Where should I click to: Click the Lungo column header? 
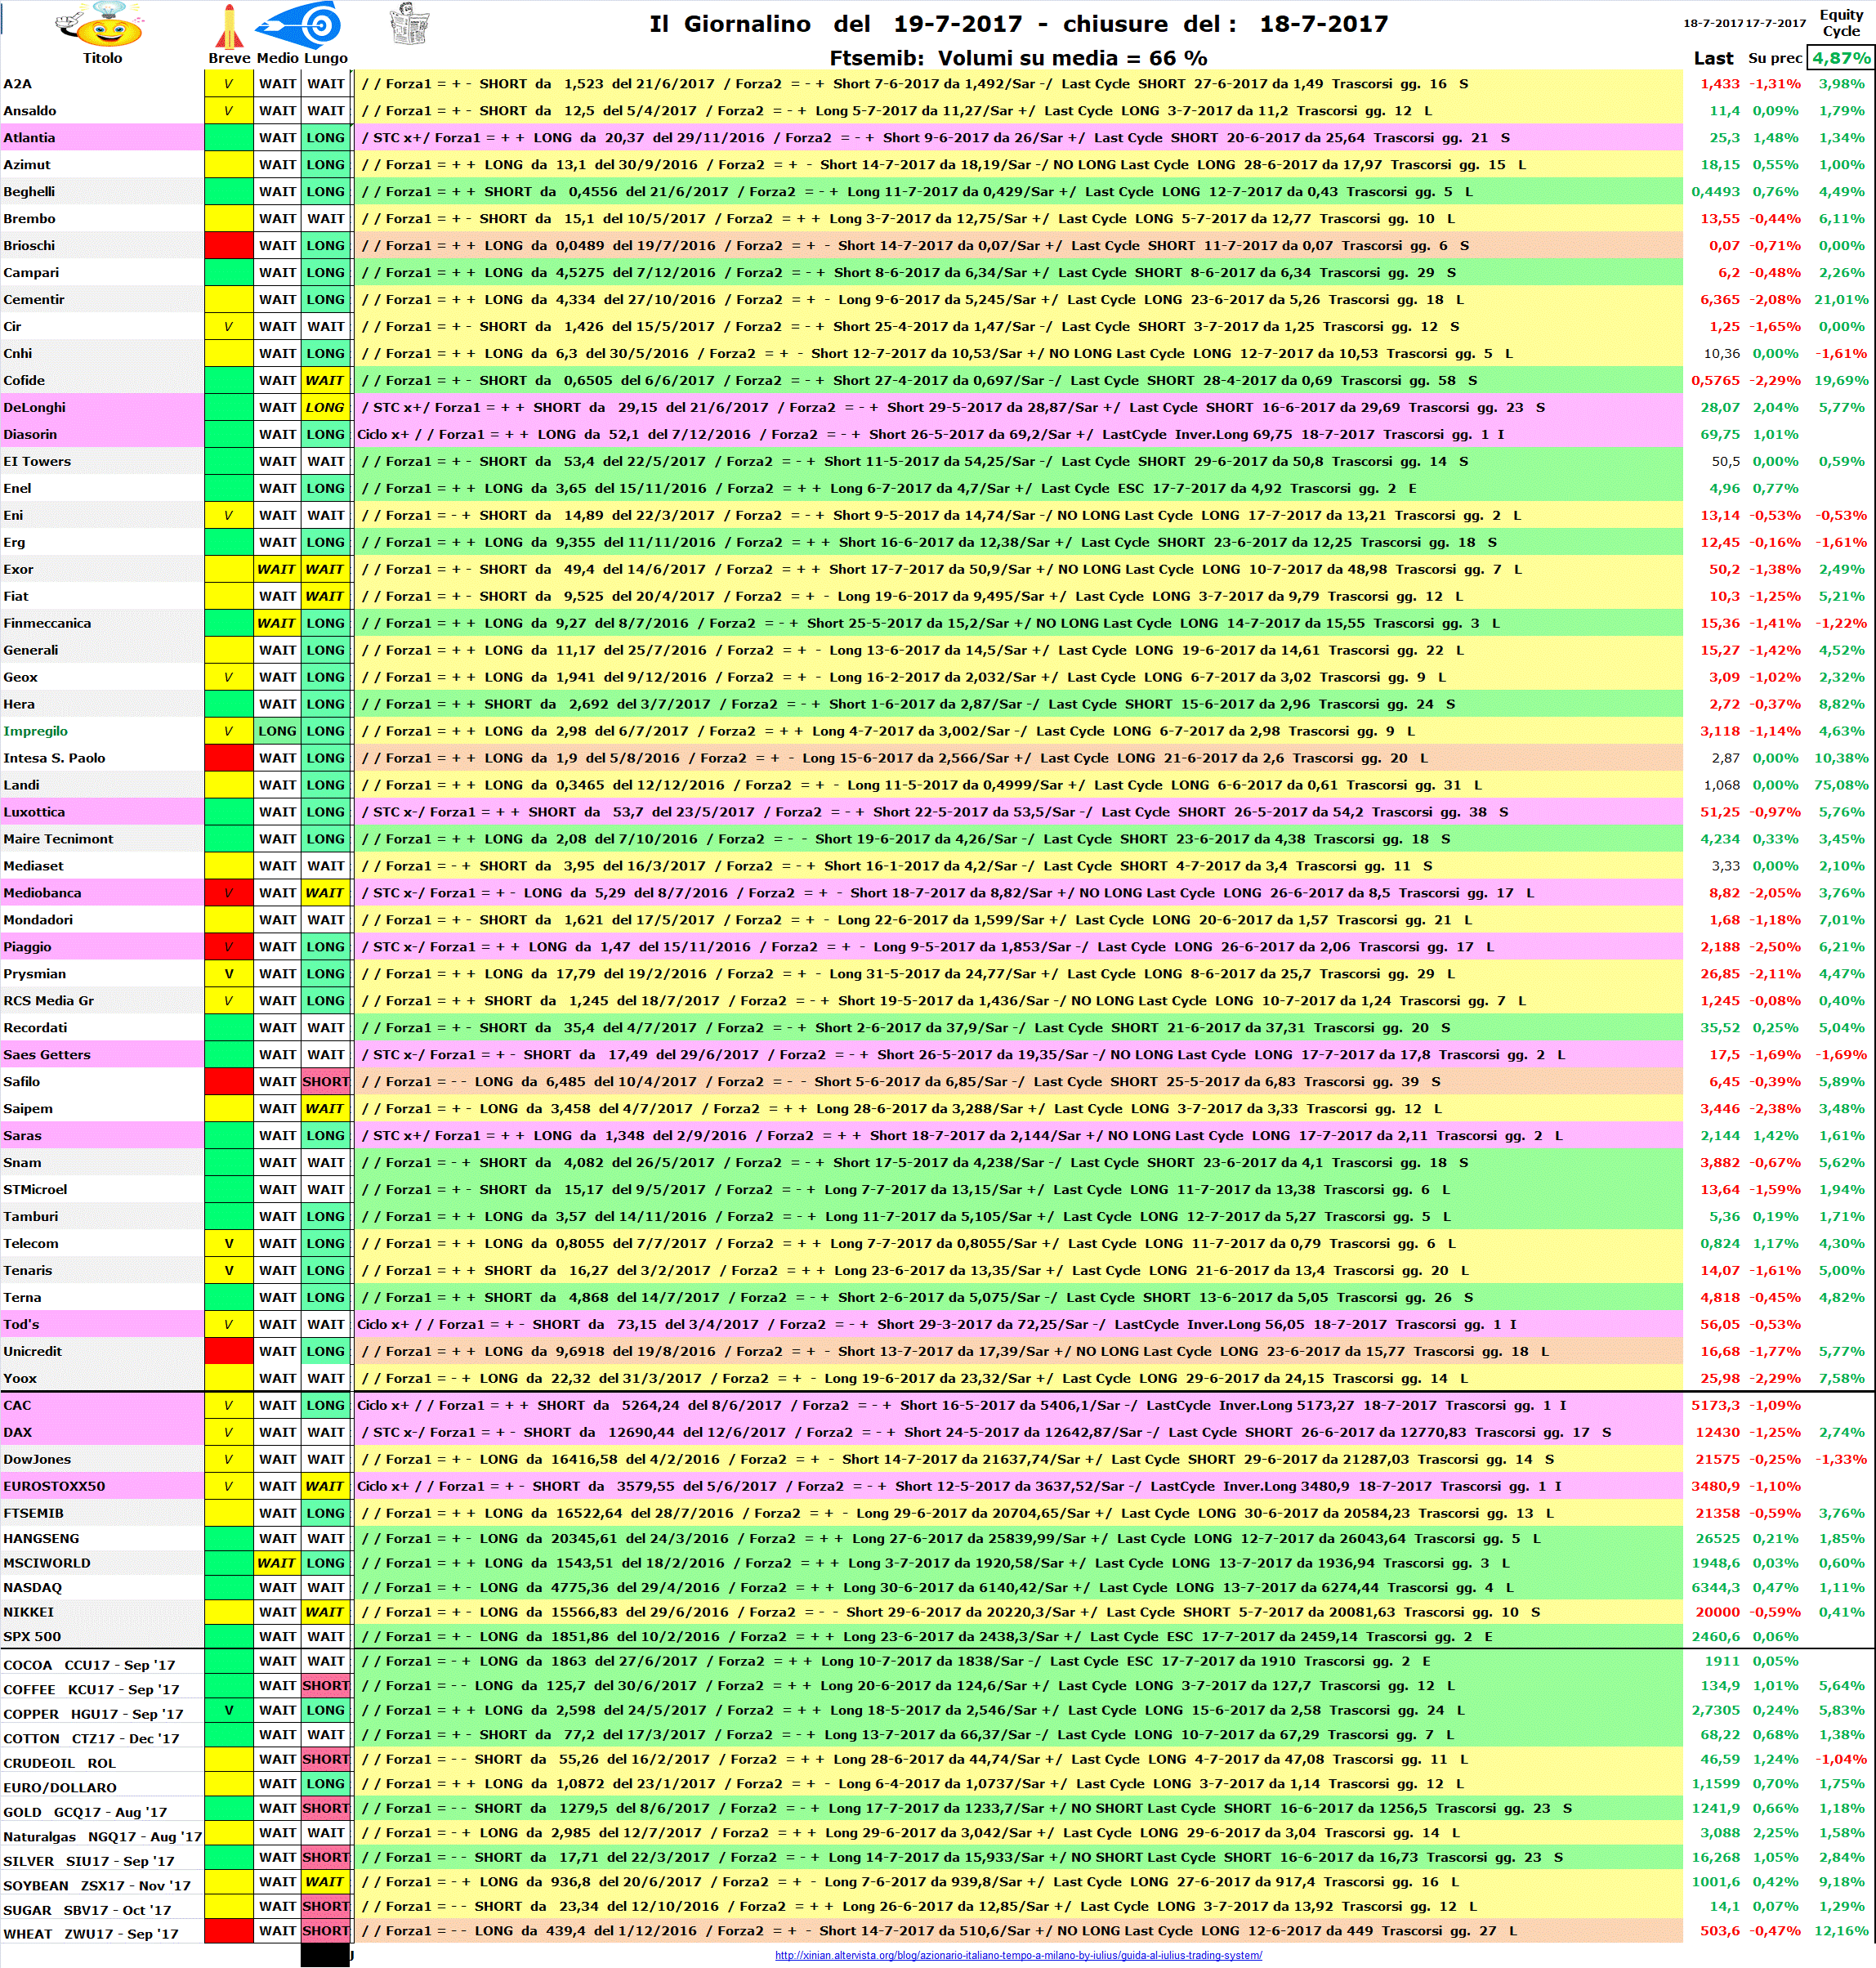pyautogui.click(x=326, y=58)
